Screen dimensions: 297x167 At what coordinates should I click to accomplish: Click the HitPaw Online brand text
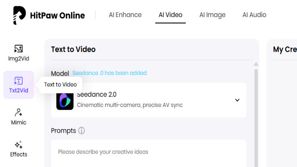[x=58, y=16]
